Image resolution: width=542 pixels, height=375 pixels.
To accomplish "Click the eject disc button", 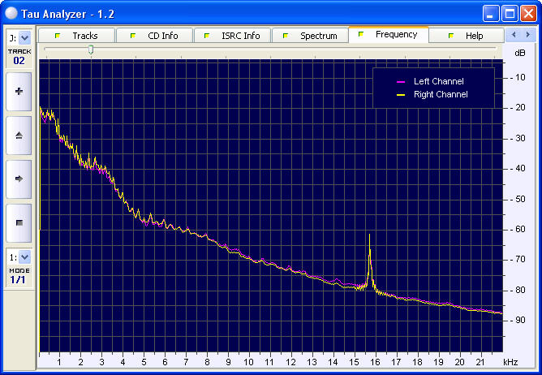I will coord(19,136).
